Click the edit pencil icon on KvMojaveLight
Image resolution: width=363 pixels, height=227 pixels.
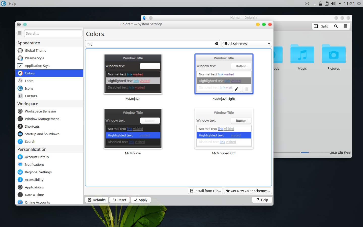point(236,89)
